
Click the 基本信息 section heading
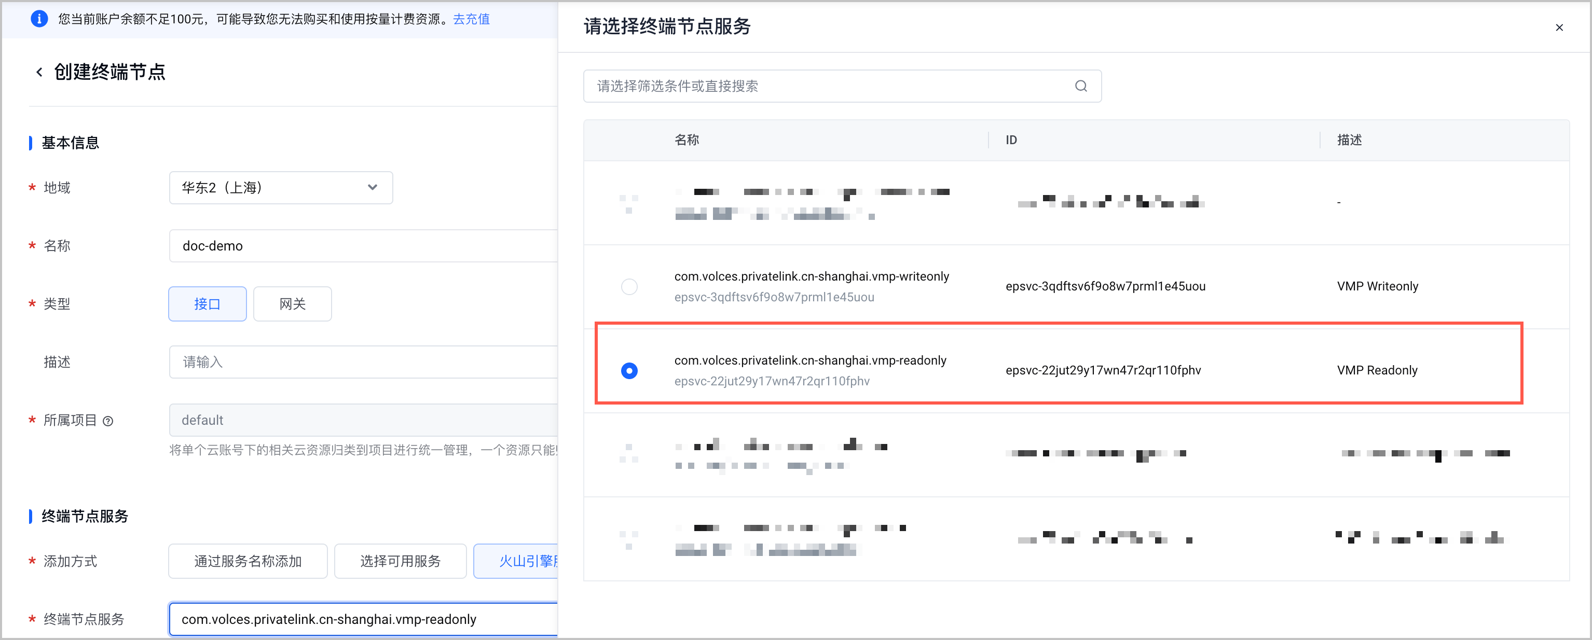pos(71,143)
